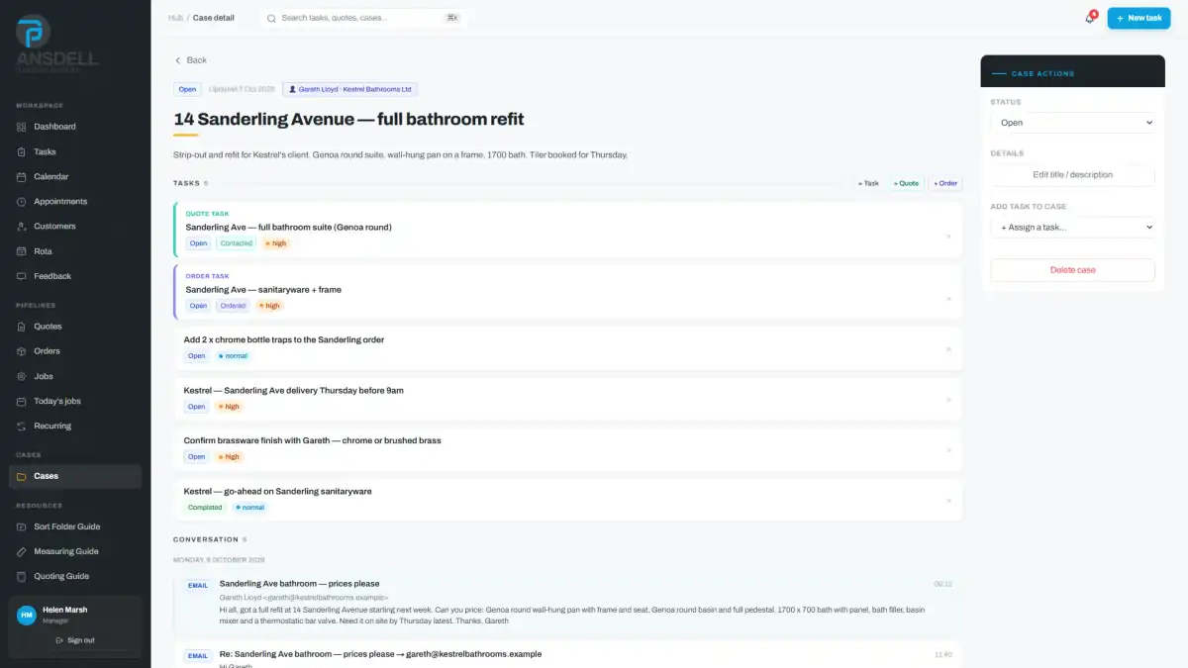Image resolution: width=1188 pixels, height=668 pixels.
Task: Open the delivery Thursday before 9am task
Action: (567, 399)
